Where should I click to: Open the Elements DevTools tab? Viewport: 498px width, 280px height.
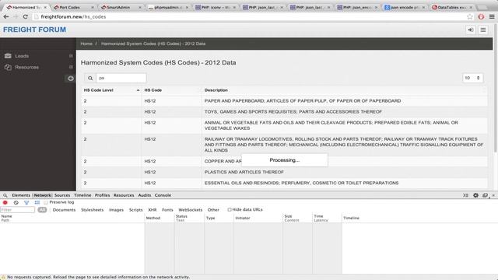point(21,195)
